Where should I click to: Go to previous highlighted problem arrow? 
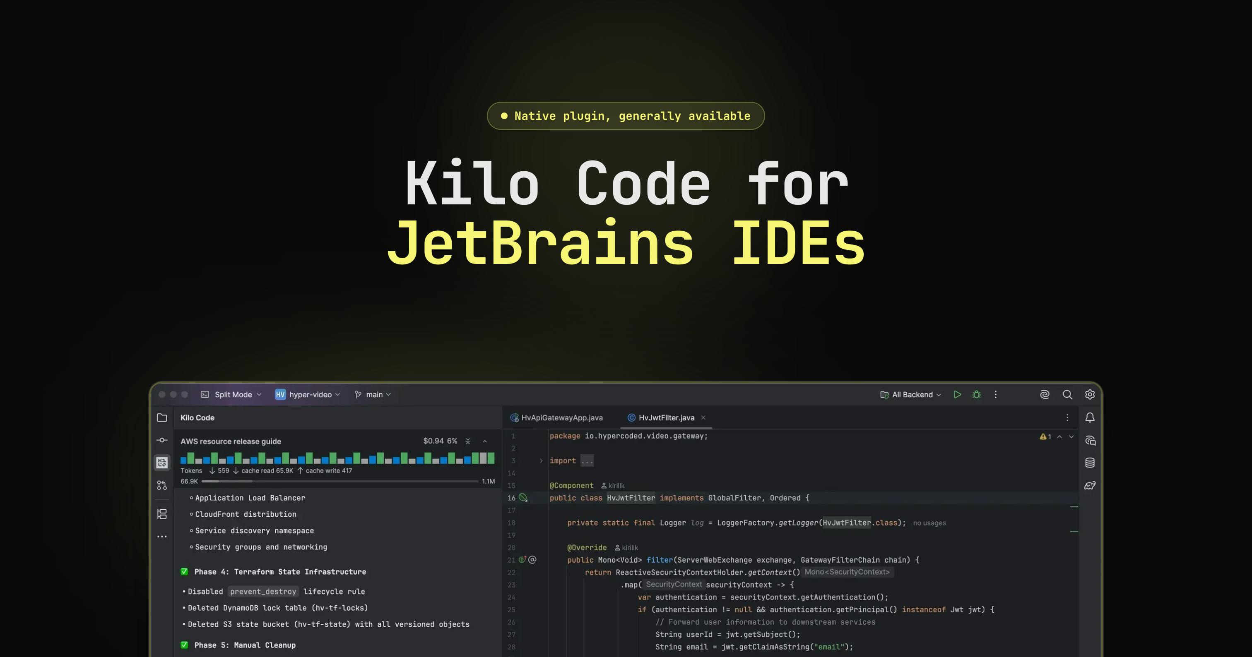click(1059, 436)
